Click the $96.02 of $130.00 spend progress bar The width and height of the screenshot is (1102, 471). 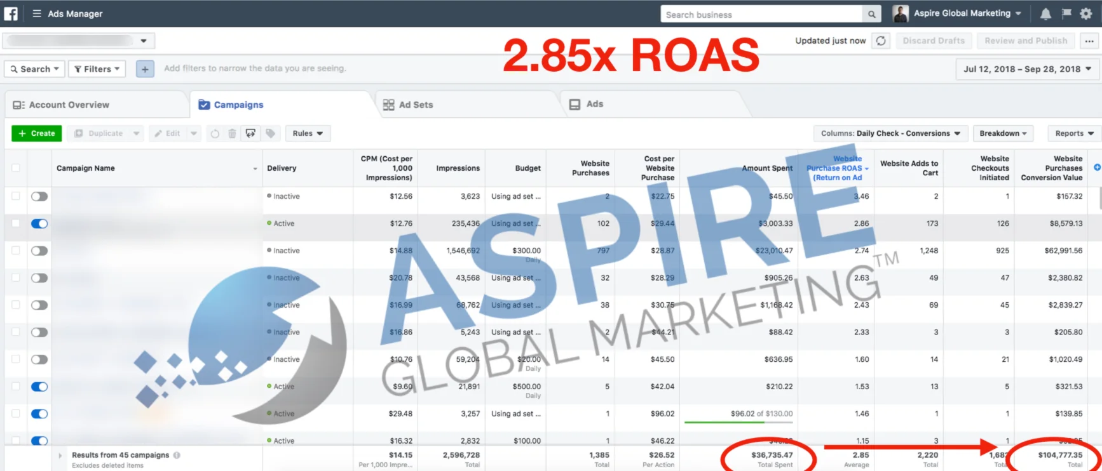738,421
